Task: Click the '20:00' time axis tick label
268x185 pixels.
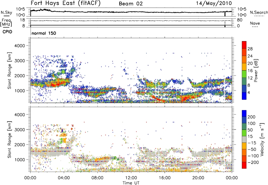Action: click(x=198, y=178)
